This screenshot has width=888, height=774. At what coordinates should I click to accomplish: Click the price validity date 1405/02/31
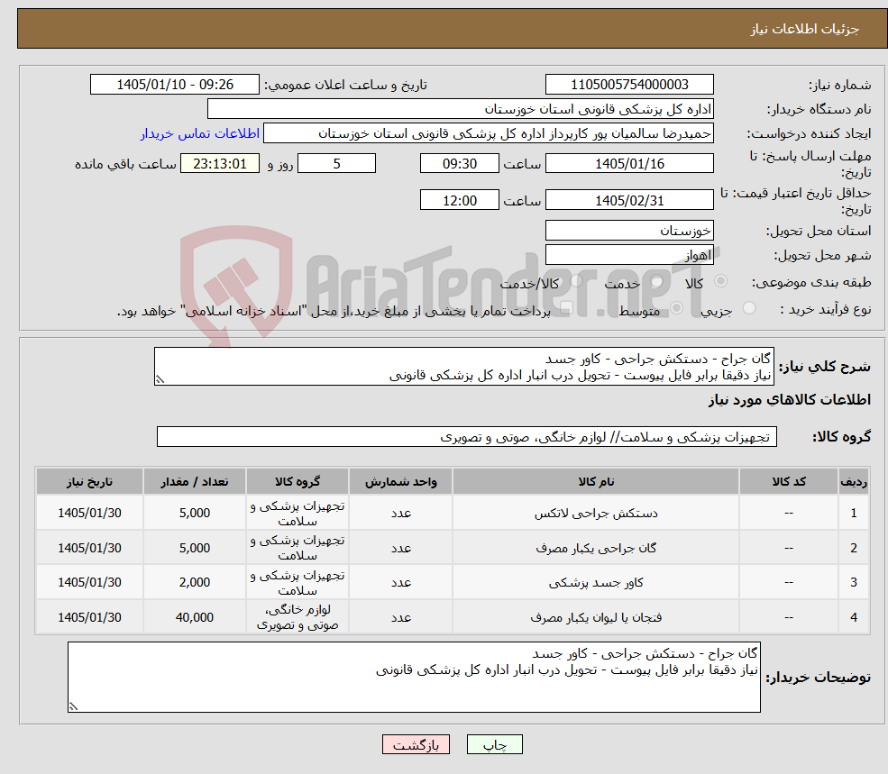click(629, 200)
